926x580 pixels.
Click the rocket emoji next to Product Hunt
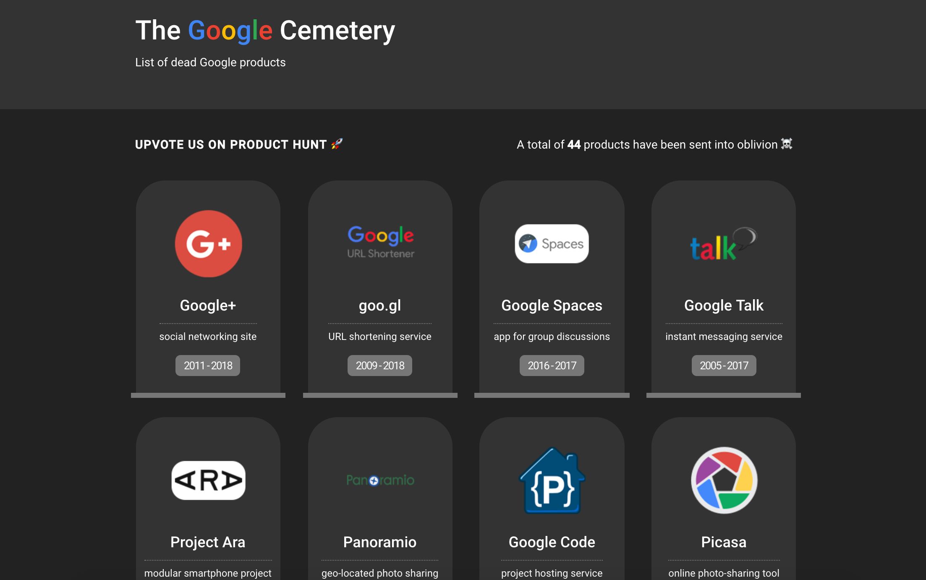tap(336, 144)
